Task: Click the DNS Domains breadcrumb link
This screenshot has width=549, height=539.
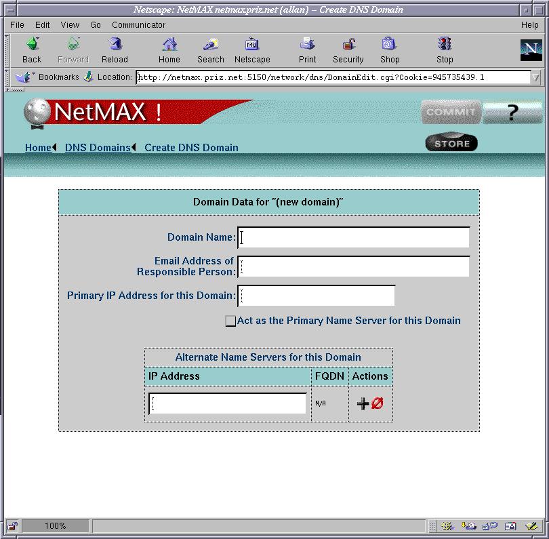Action: [98, 148]
